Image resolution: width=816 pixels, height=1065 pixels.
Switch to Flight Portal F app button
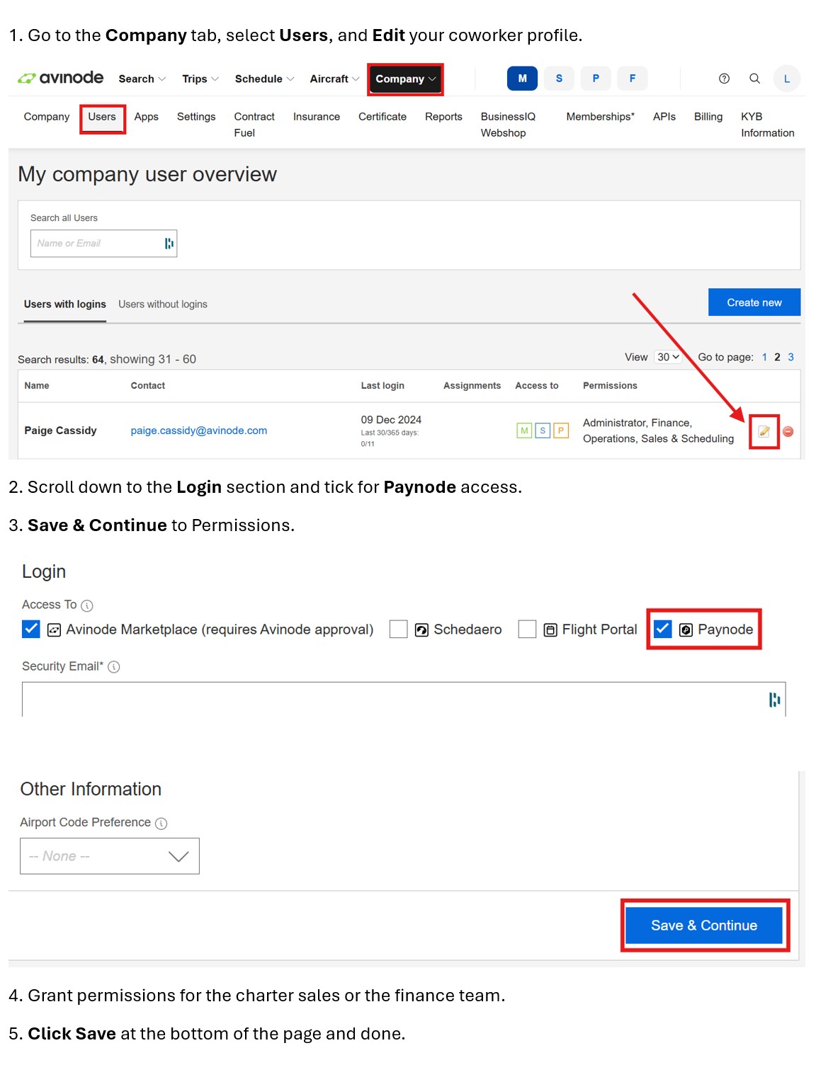pos(633,79)
